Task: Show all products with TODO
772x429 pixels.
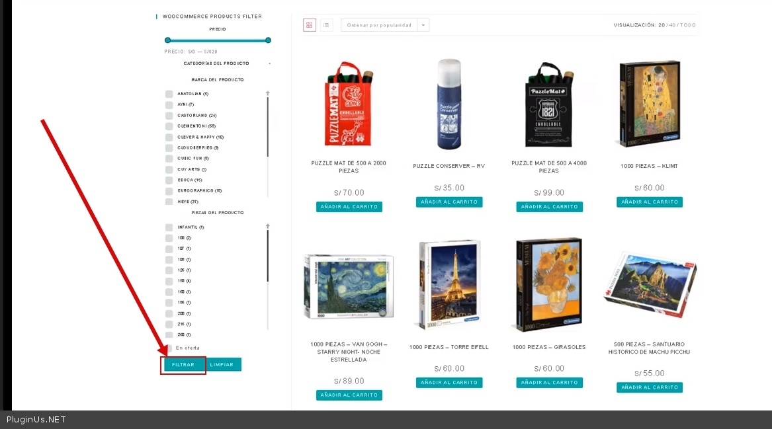Action: [688, 25]
